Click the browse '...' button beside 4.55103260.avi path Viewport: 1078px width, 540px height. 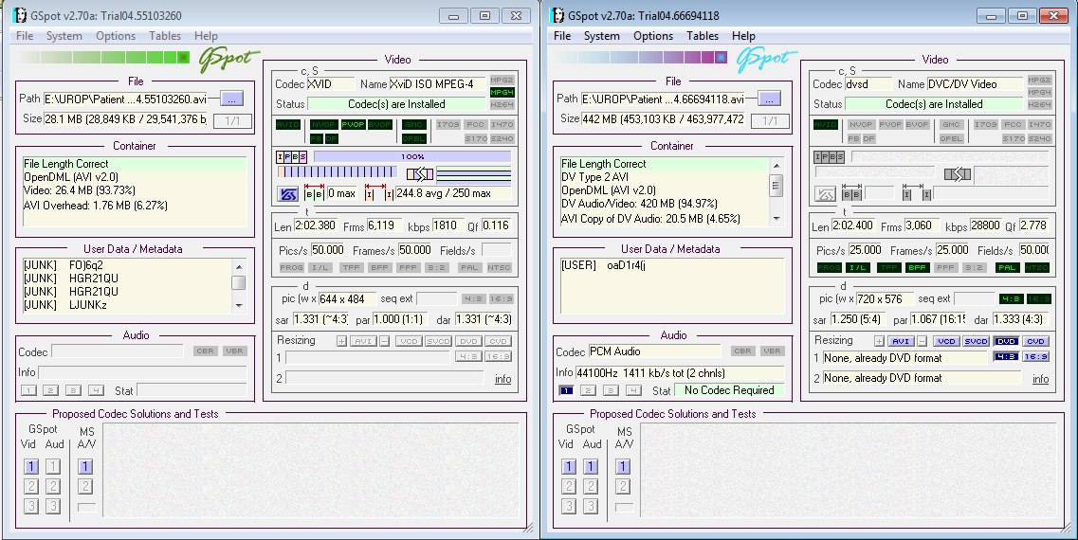coord(231,99)
